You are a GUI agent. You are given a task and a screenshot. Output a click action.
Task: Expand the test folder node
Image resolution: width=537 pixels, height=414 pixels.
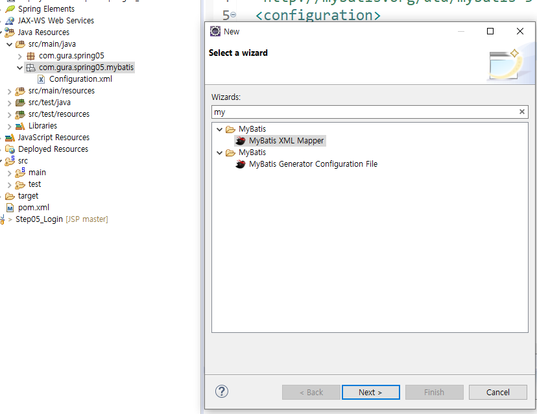point(10,185)
